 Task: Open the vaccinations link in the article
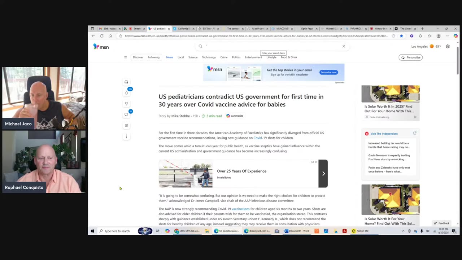240,209
